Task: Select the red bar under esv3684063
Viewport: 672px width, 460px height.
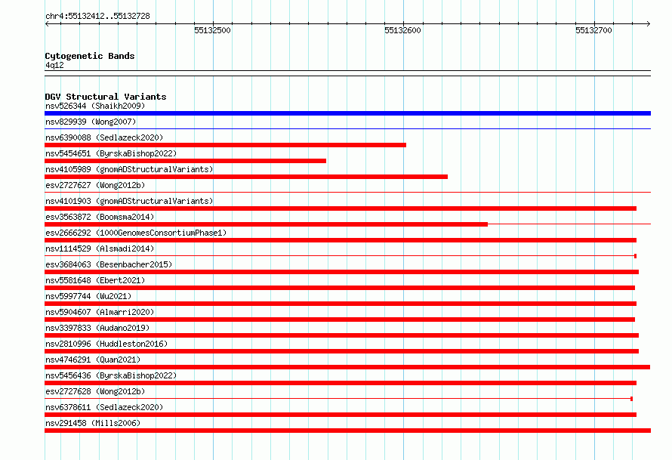Action: 341,272
